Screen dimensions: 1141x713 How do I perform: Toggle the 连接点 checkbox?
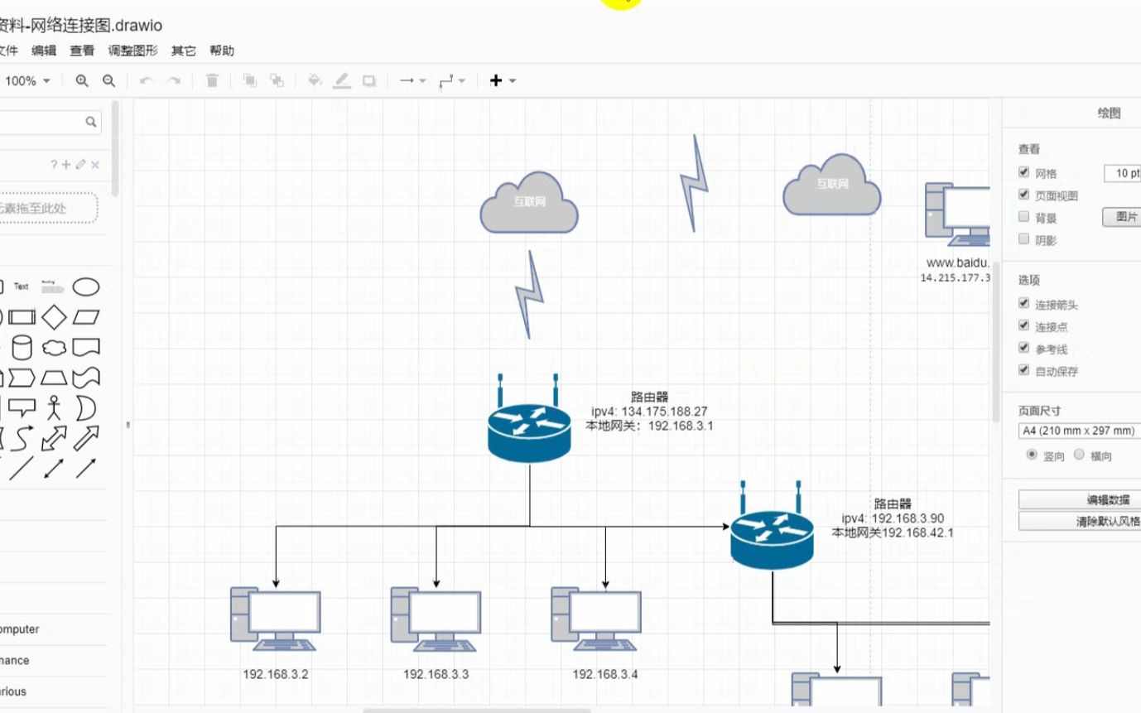[1024, 326]
